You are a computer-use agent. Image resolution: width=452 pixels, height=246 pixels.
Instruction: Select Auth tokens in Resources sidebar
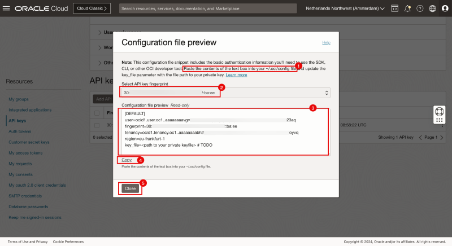point(19,130)
